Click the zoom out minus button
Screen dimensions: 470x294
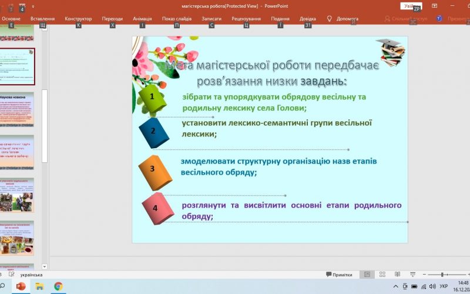tap(424, 274)
